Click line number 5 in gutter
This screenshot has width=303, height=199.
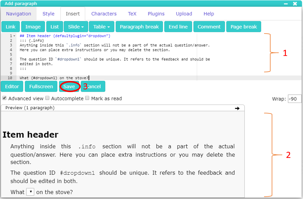11,54
